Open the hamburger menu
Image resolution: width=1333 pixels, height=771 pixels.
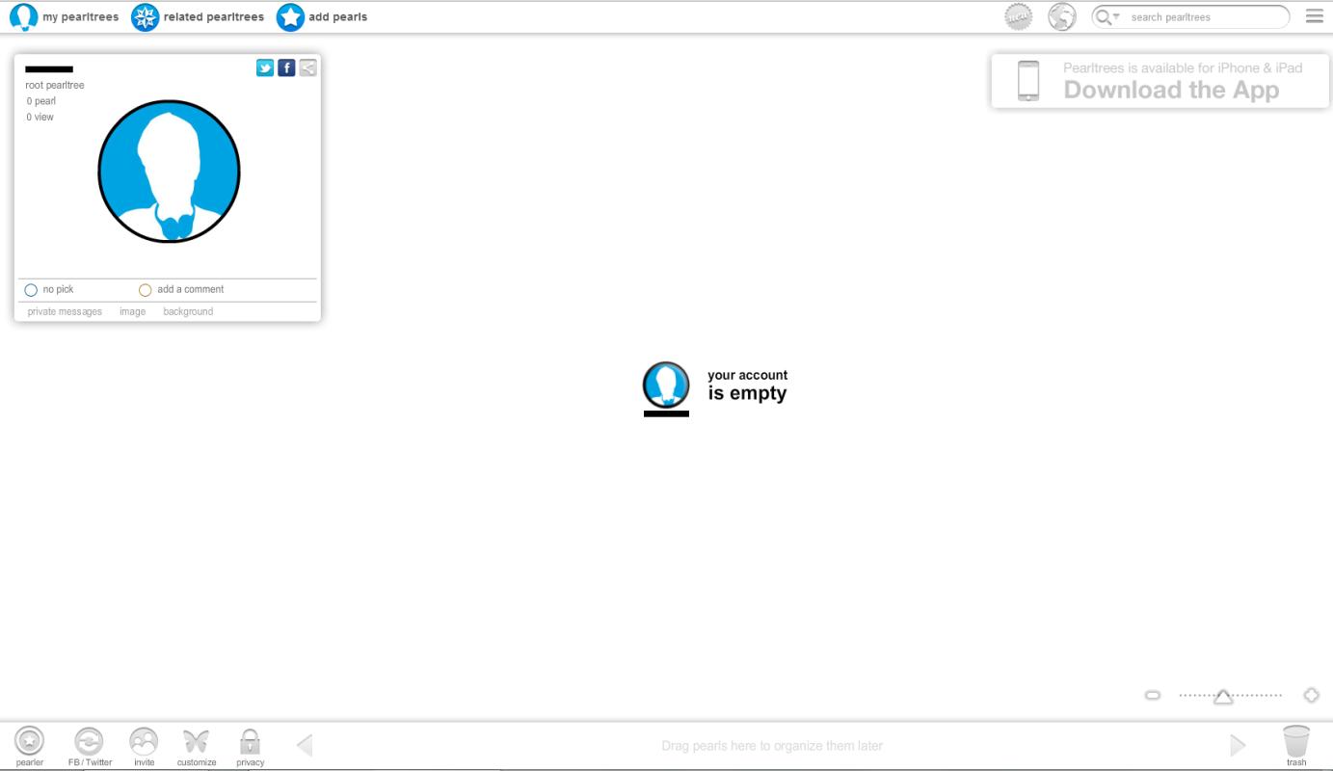[1315, 16]
